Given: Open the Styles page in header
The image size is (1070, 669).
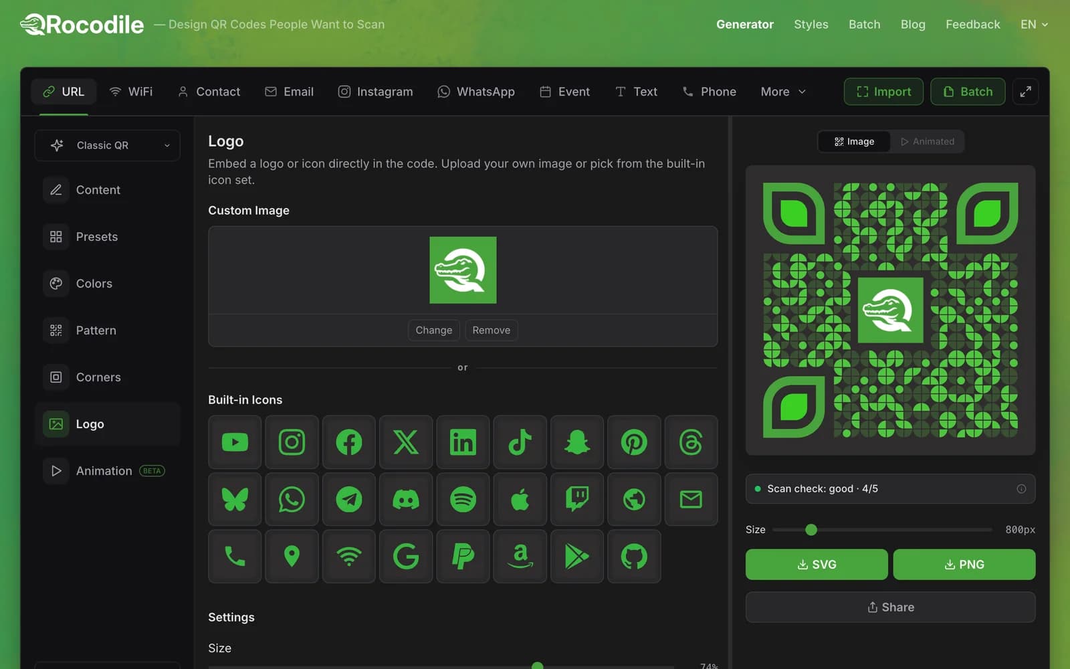Looking at the screenshot, I should 811,24.
